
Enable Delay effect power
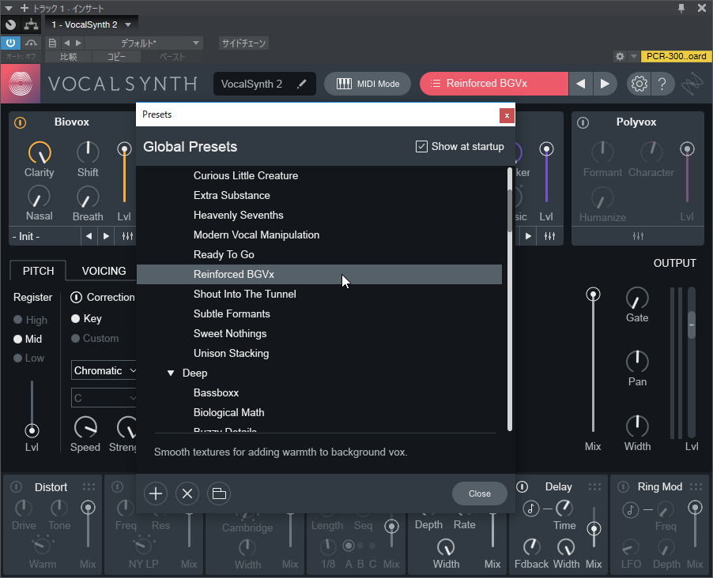click(x=522, y=486)
